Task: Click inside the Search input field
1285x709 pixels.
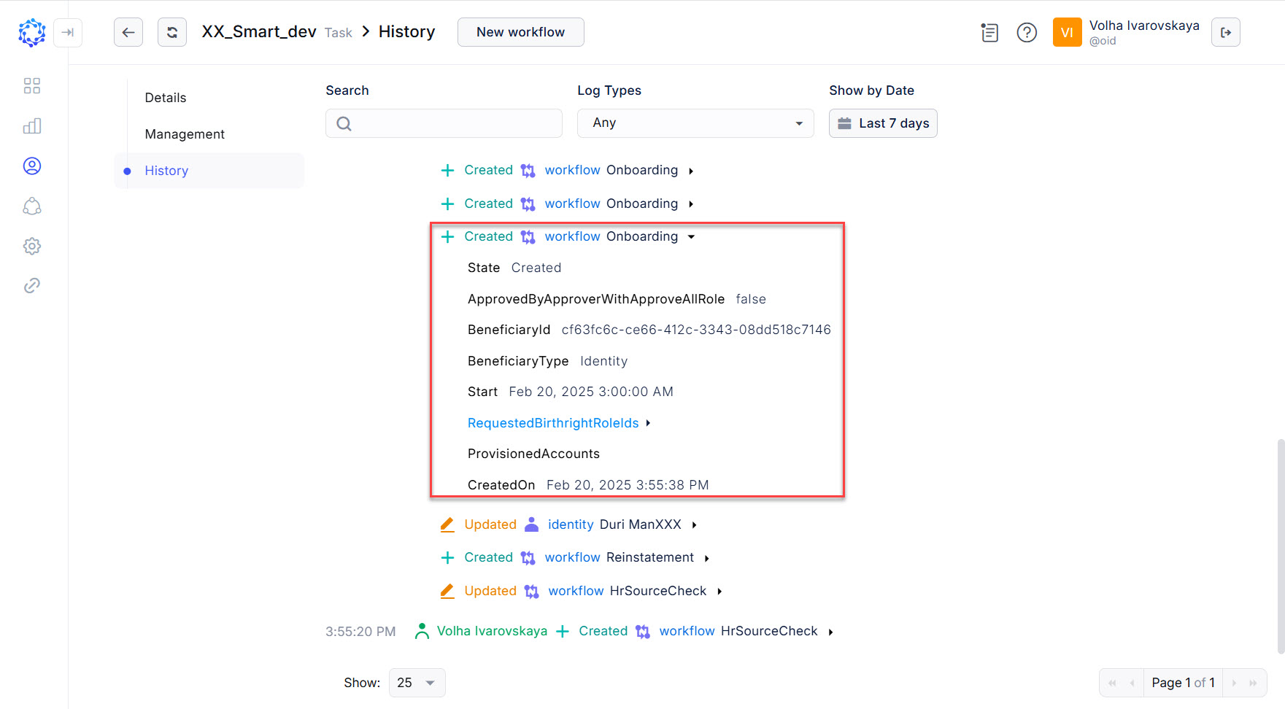Action: [x=444, y=123]
